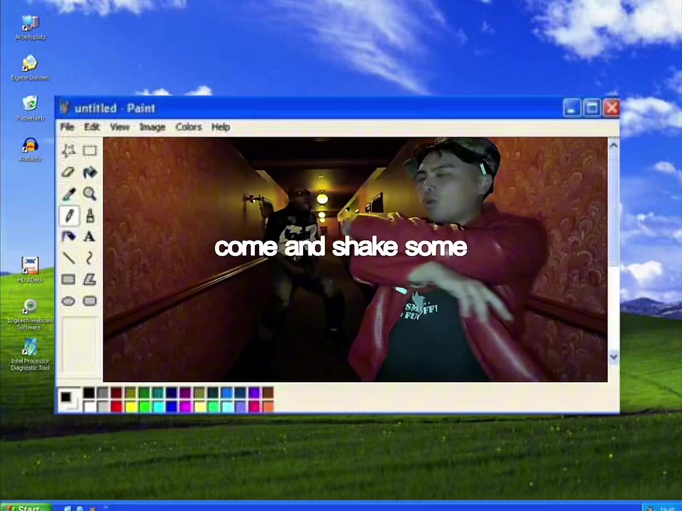The image size is (682, 511).
Task: Select the Brush tool
Action: click(90, 216)
